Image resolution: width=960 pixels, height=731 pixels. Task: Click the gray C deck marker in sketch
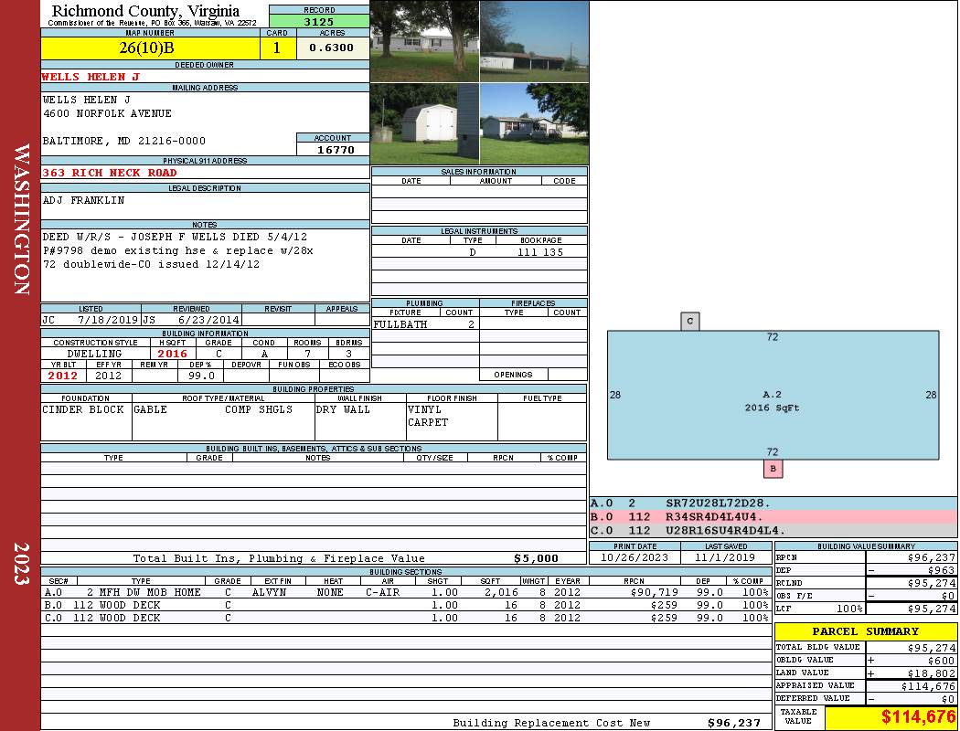690,322
